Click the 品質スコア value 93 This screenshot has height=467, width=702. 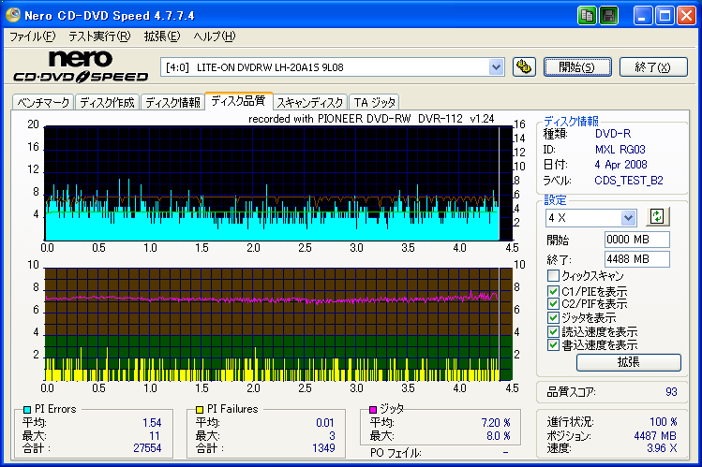click(671, 392)
